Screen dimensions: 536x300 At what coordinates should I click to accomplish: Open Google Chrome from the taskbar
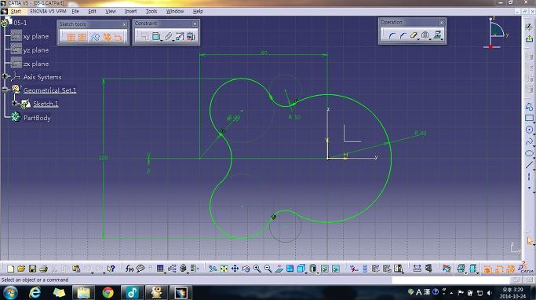pyautogui.click(x=108, y=293)
